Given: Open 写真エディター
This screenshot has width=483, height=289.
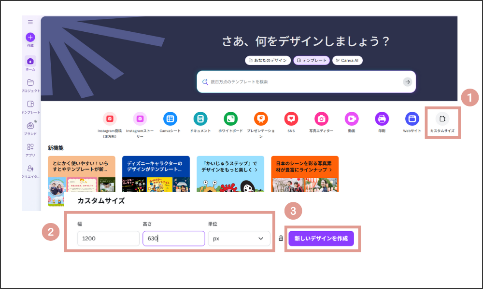Looking at the screenshot, I should coord(321,122).
